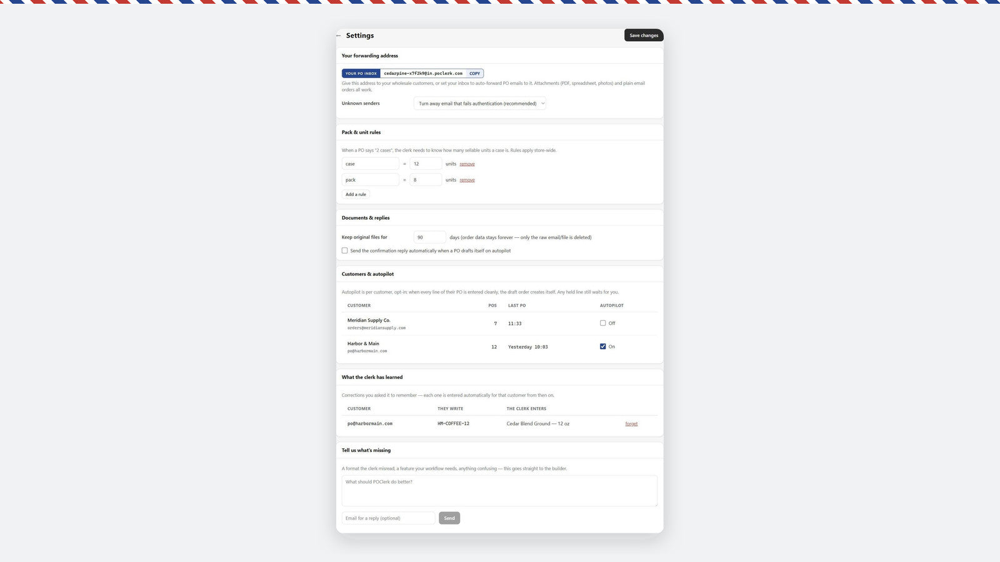Click Add a rule button
The width and height of the screenshot is (1000, 562).
pyautogui.click(x=356, y=194)
